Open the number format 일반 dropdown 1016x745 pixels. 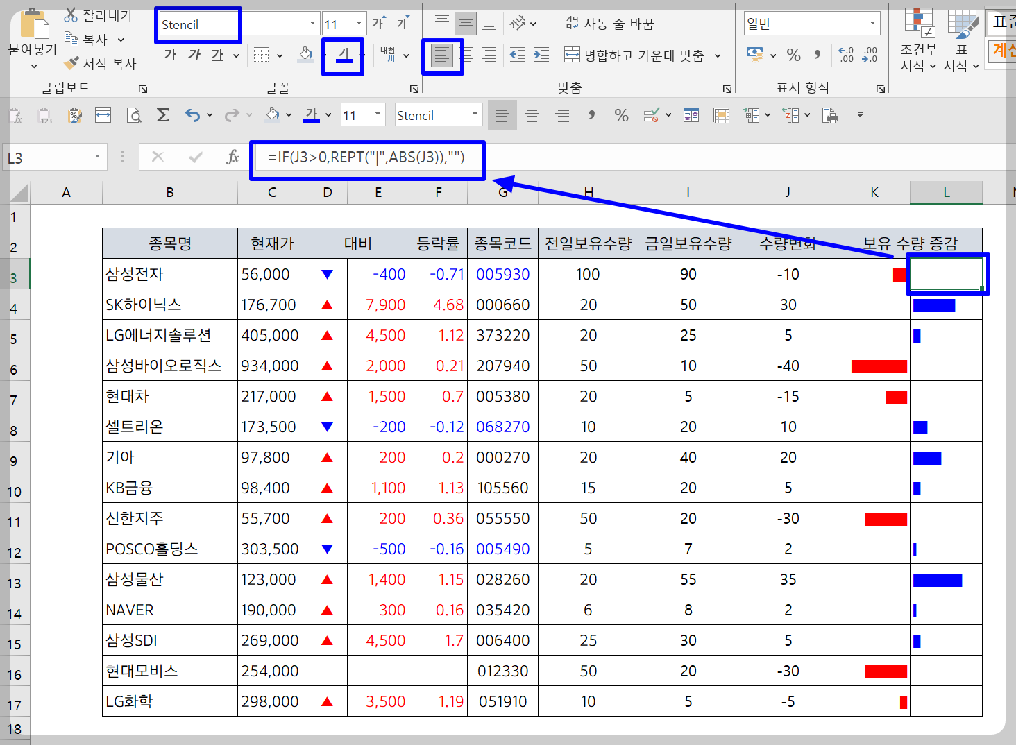872,24
